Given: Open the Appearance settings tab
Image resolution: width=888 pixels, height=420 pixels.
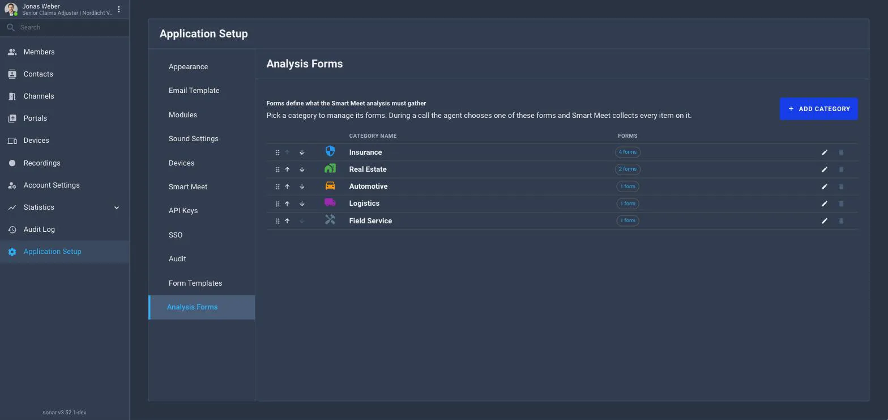Looking at the screenshot, I should tap(201, 67).
